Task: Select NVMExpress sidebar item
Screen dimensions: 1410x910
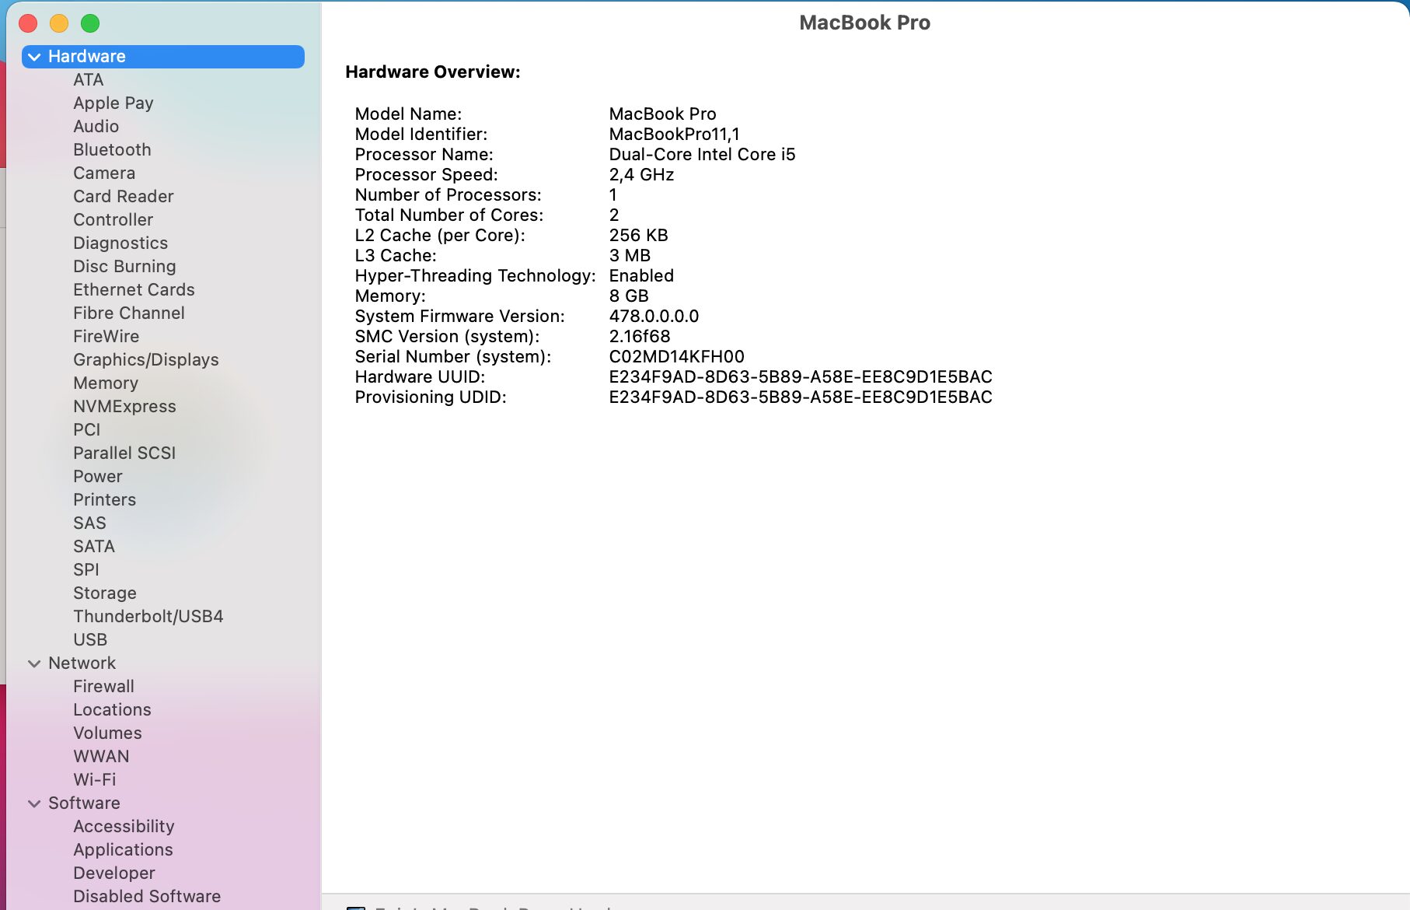Action: pos(124,407)
